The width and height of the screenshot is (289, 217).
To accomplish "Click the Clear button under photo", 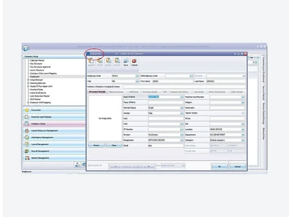I will click(x=114, y=145).
